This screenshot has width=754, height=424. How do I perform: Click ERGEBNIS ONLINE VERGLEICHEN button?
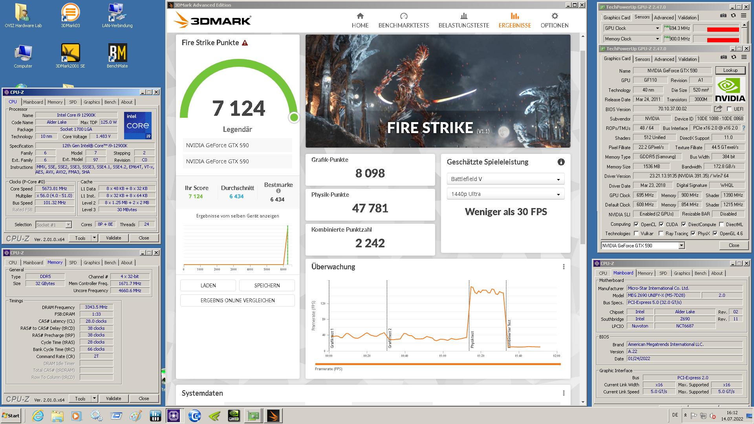[x=238, y=300]
